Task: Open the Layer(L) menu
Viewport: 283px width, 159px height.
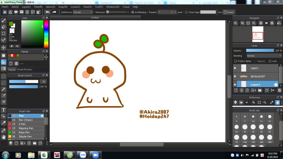Action: click(26, 7)
